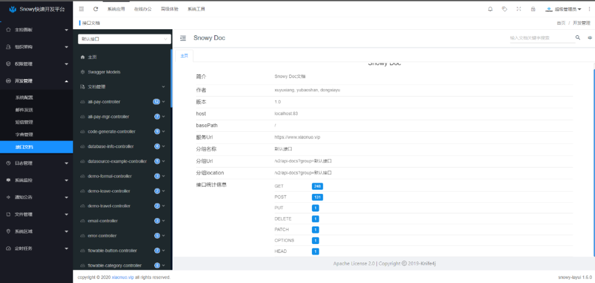This screenshot has height=283, width=595.
Task: Click the 通知公告 speaker icon
Action: pyautogui.click(x=8, y=197)
